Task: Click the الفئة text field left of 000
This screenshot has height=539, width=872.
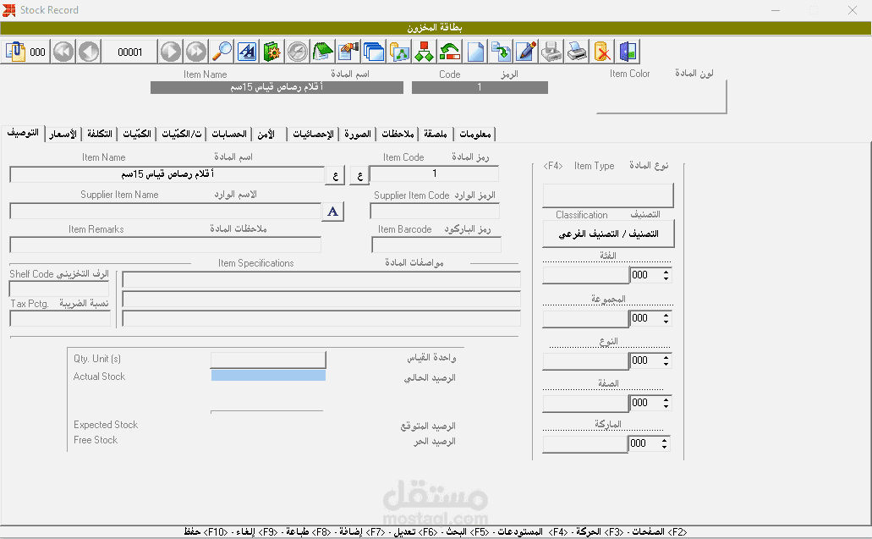Action: (x=585, y=275)
